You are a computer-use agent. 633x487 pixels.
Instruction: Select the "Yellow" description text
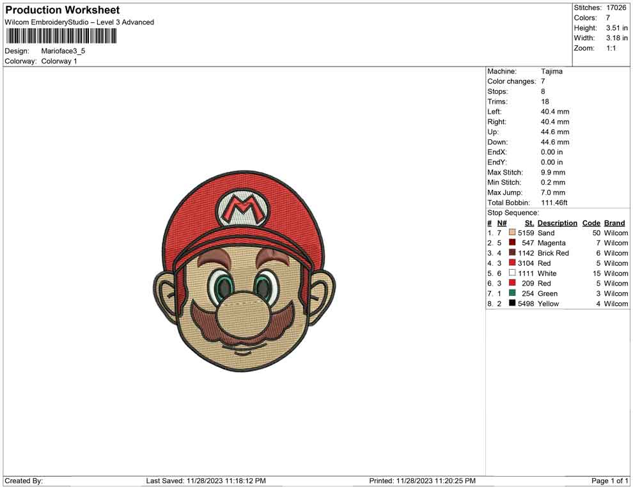[x=548, y=304]
